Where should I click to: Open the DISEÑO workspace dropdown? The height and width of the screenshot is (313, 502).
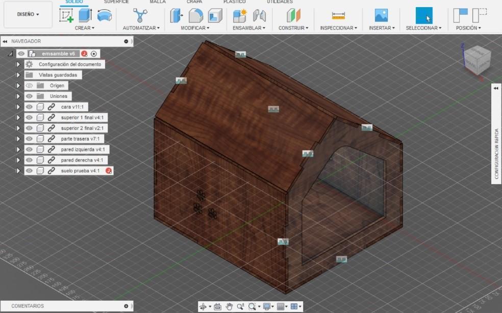pos(28,14)
